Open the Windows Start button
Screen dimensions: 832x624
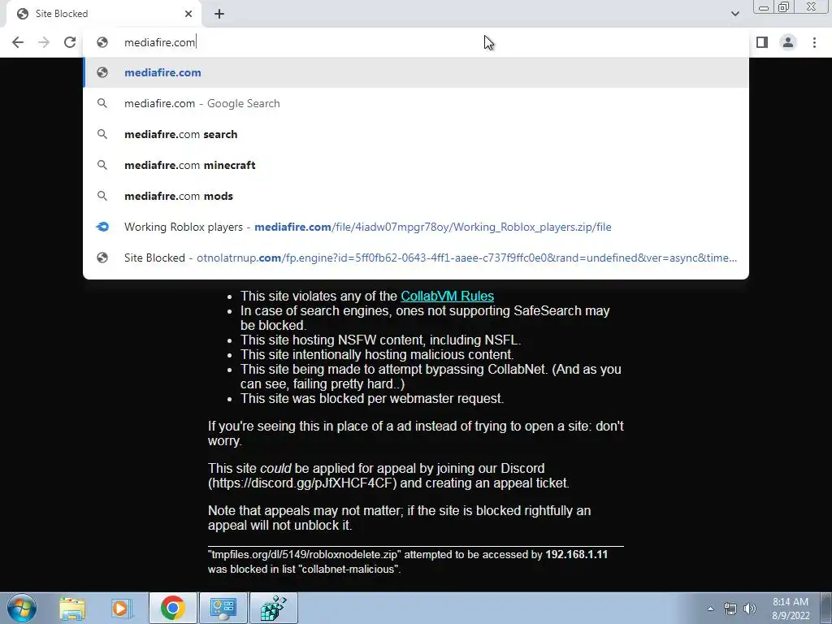coord(22,608)
